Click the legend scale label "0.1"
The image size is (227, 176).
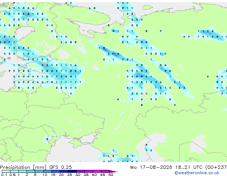4,175
